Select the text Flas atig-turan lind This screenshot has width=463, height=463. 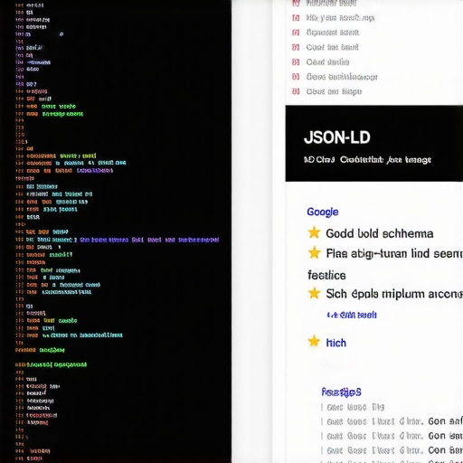tap(378, 254)
